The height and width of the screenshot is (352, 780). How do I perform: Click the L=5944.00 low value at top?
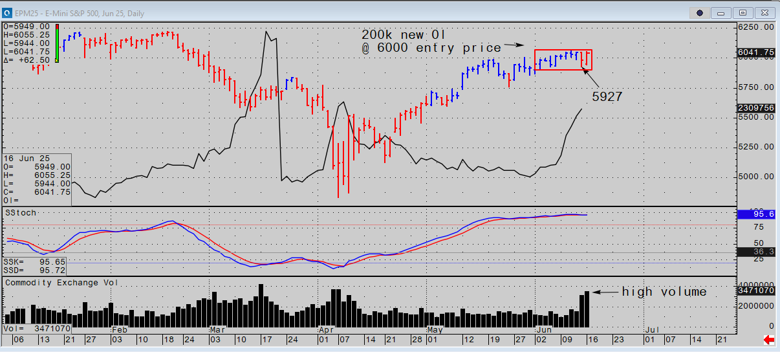27,43
